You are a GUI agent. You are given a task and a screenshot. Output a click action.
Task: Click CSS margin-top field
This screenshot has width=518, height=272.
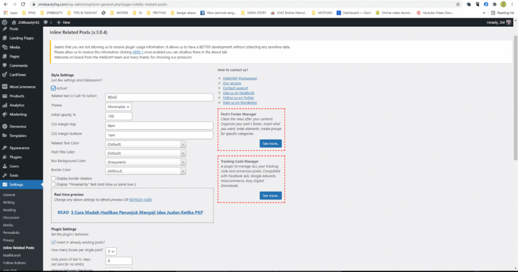click(159, 126)
